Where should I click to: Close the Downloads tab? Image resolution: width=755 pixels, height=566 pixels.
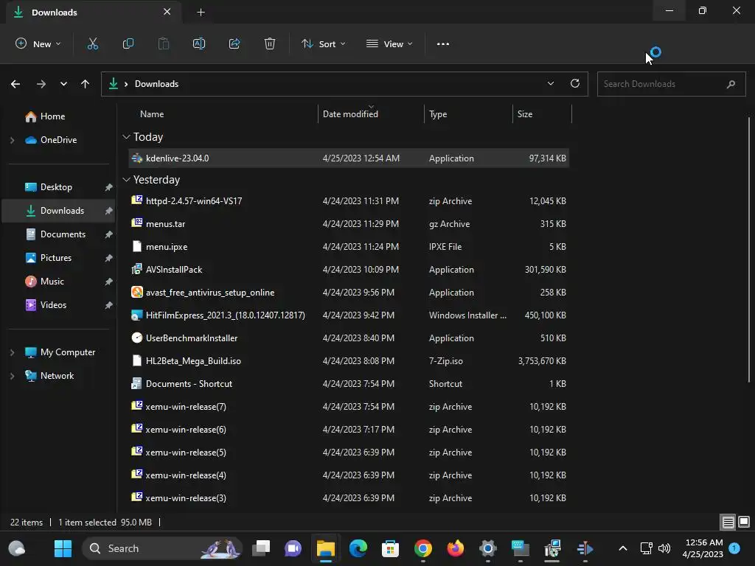point(167,12)
